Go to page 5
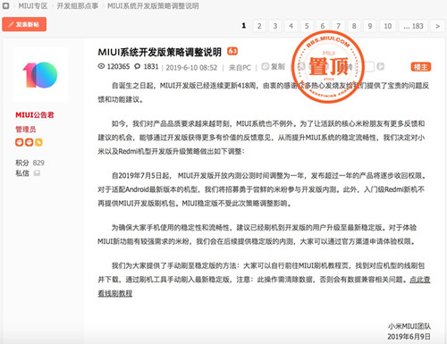 tap(307, 26)
